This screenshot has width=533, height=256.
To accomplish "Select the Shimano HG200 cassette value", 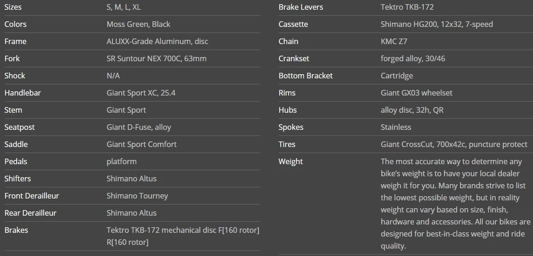I will [437, 24].
